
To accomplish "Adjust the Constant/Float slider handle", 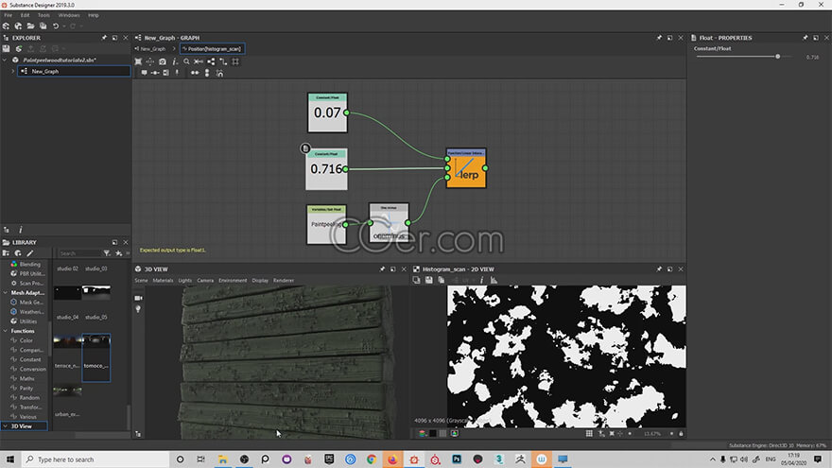I will [777, 57].
